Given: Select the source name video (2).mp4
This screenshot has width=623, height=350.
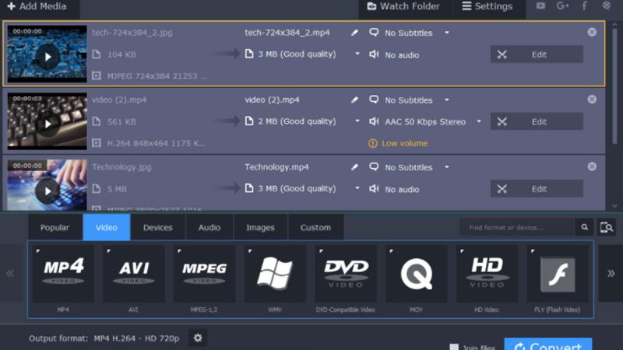Looking at the screenshot, I should tap(119, 100).
